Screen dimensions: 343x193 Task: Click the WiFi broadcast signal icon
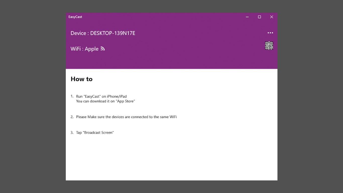pyautogui.click(x=102, y=49)
